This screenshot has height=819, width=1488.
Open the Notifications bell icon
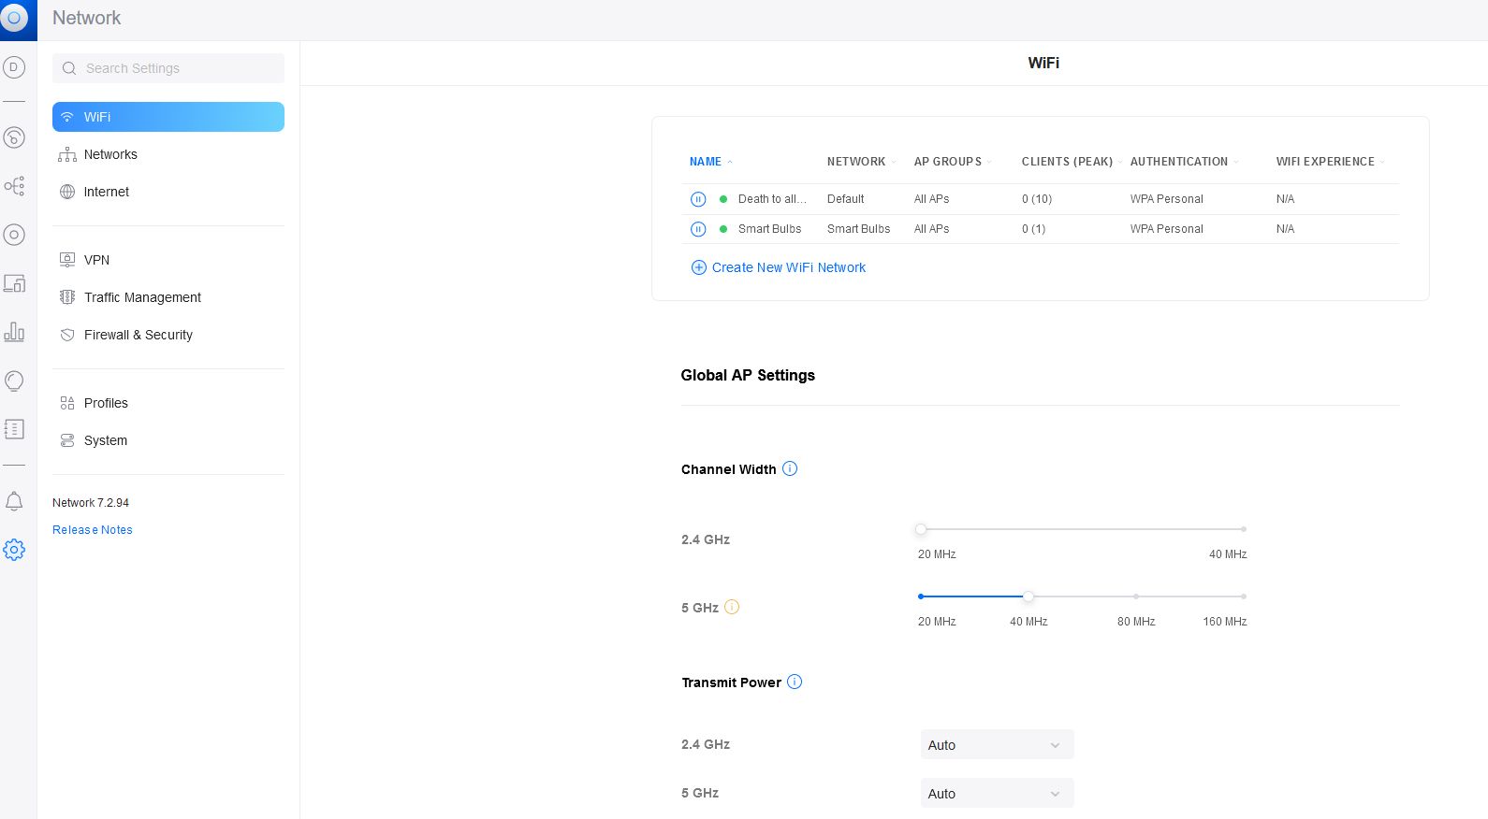pos(14,501)
